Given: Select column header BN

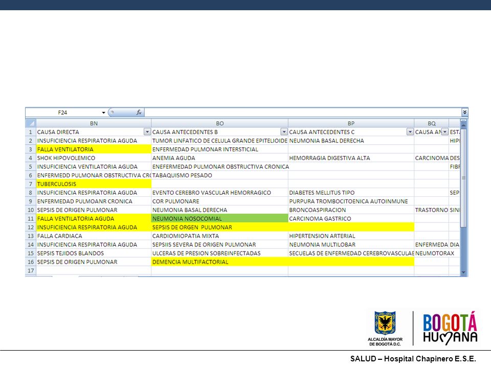Looking at the screenshot, I should point(94,123).
